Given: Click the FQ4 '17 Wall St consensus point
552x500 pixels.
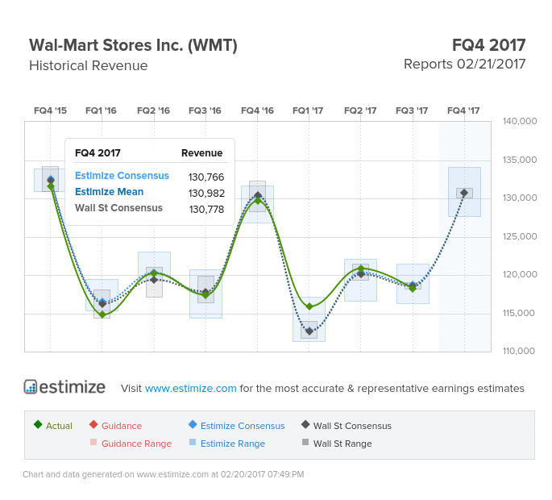Looking at the screenshot, I should (464, 193).
